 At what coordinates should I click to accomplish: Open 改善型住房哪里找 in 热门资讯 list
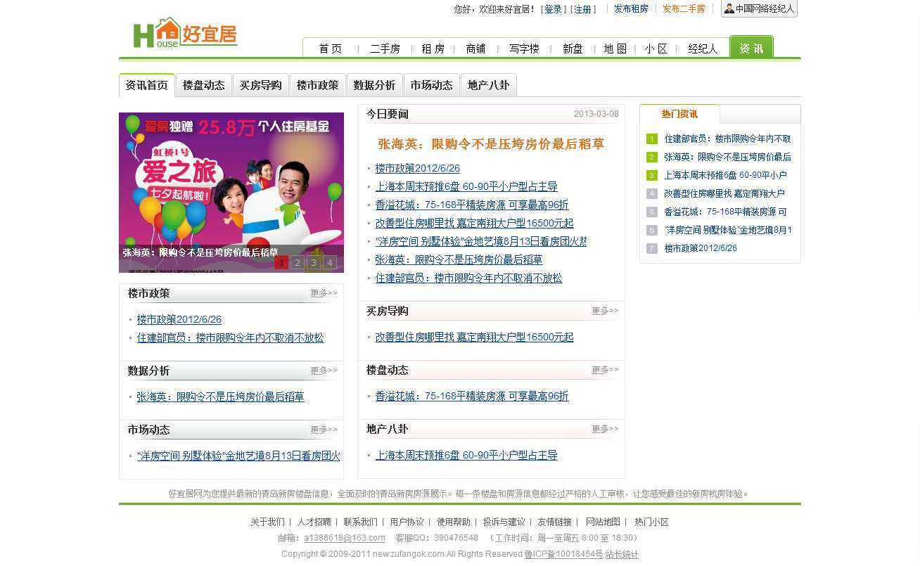(x=724, y=194)
